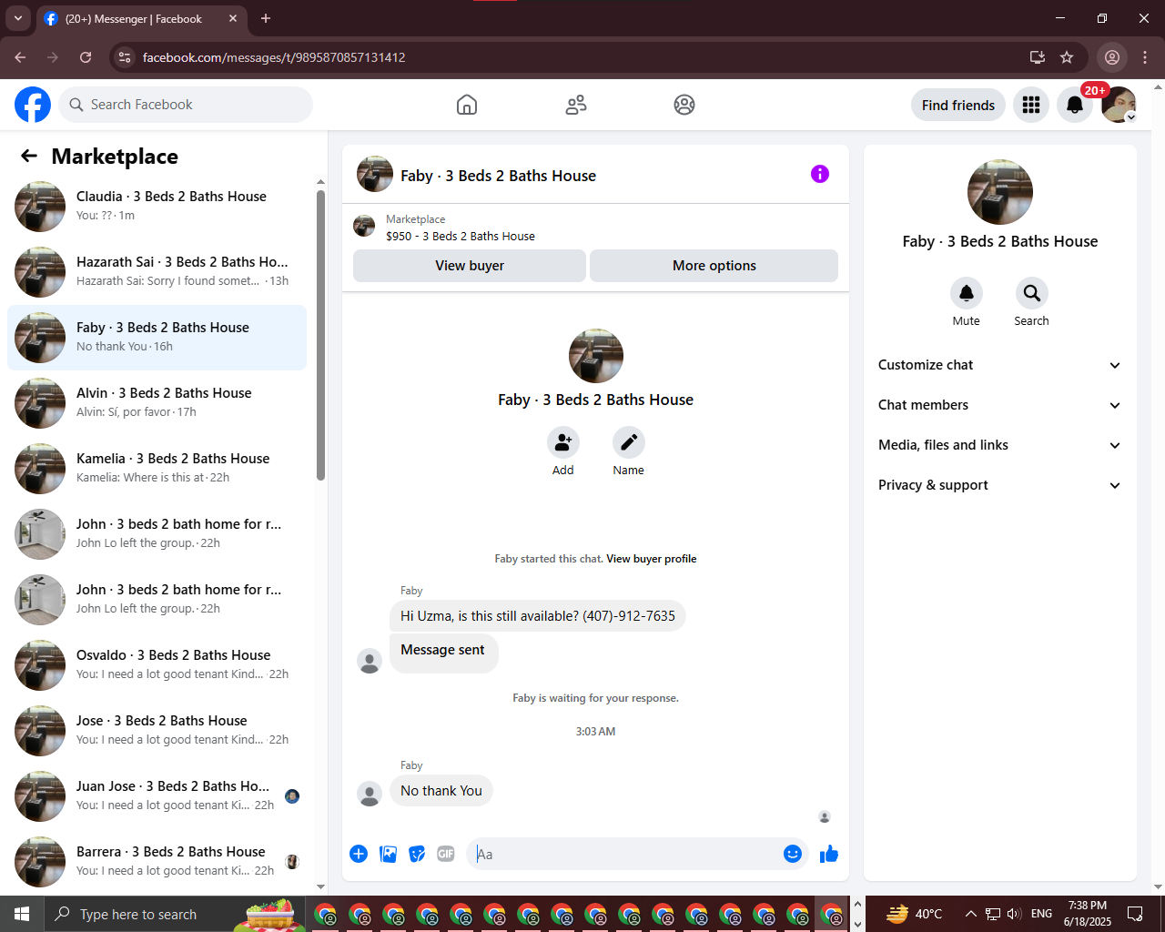Click the View buyer button
This screenshot has height=932, width=1165.
click(470, 266)
